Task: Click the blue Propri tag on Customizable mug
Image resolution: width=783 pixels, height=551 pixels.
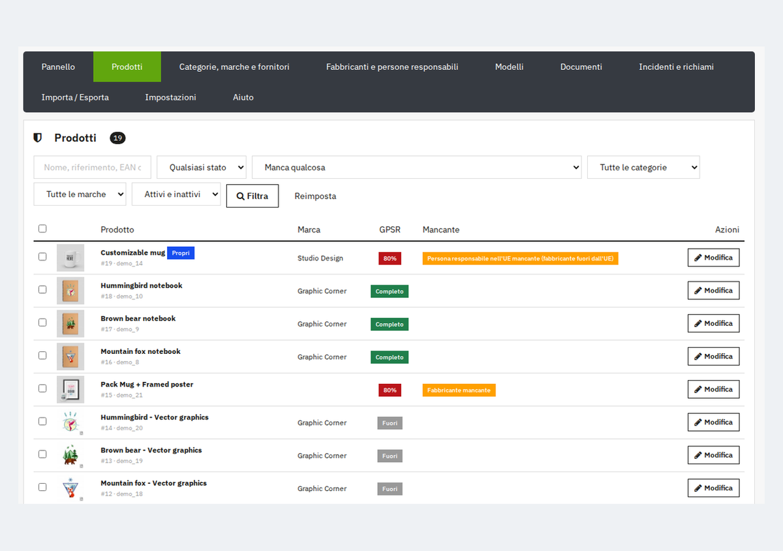Action: (x=181, y=253)
